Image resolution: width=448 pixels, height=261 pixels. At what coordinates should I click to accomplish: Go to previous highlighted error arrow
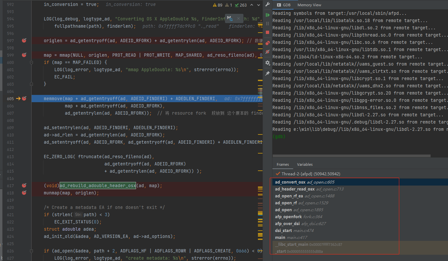[252, 5]
